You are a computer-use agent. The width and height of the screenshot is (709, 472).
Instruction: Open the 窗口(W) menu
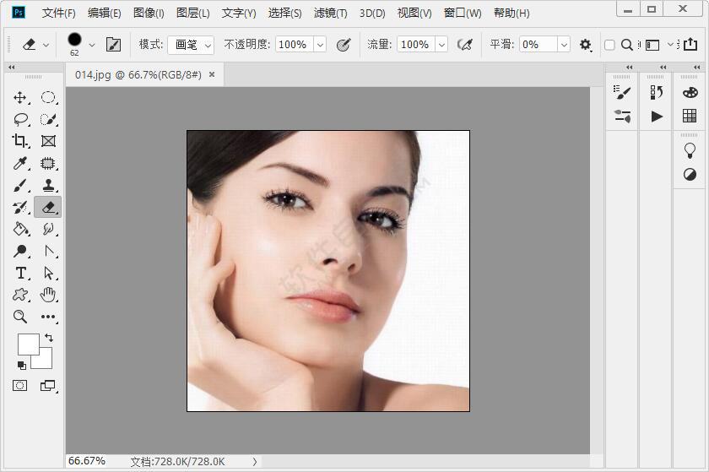(x=463, y=14)
